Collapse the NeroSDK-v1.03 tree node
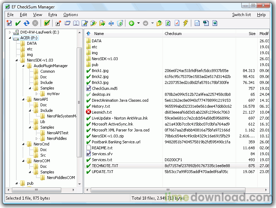The image size is (276, 208). (16, 60)
